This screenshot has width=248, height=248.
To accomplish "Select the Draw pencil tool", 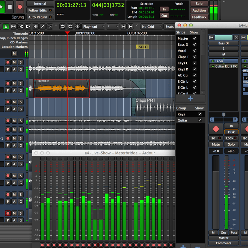I will (43, 27).
